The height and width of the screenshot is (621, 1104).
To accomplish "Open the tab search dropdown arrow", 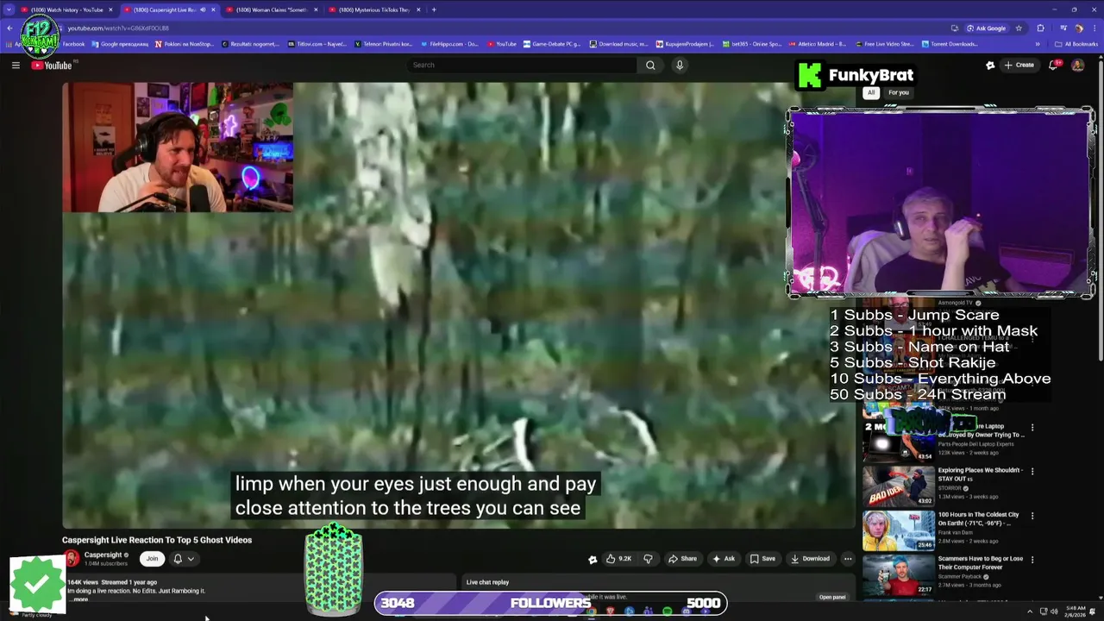I will (x=9, y=9).
